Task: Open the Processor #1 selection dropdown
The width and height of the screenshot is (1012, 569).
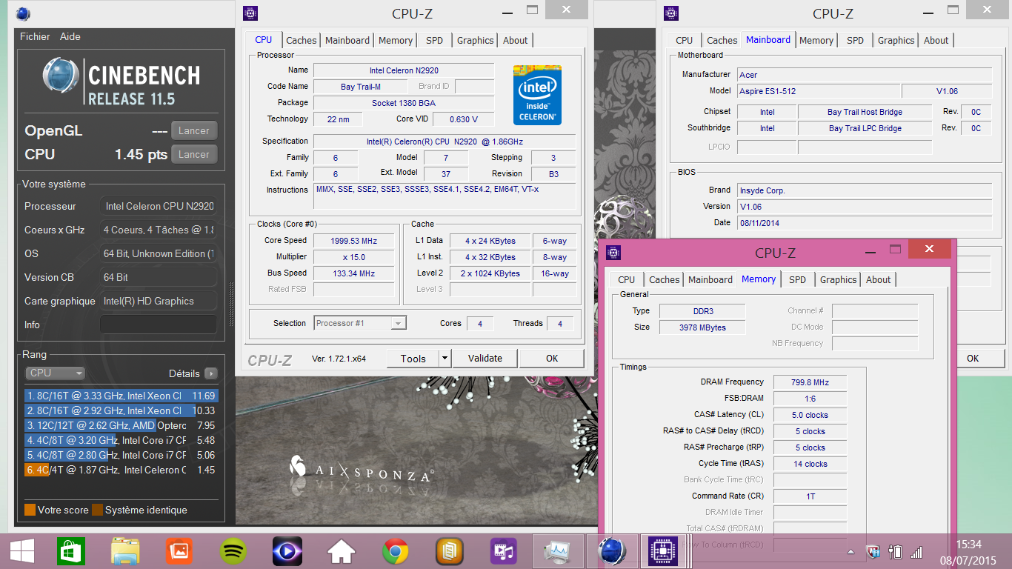Action: click(360, 323)
